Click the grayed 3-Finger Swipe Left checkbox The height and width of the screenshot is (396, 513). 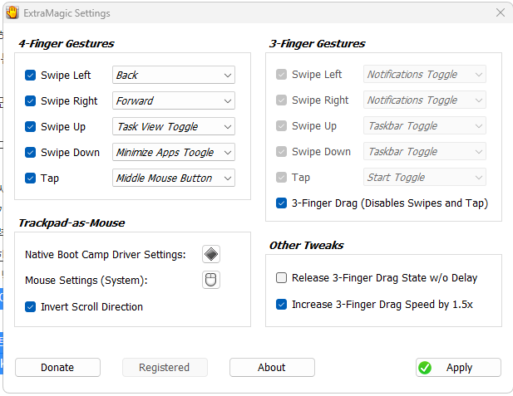(x=281, y=75)
